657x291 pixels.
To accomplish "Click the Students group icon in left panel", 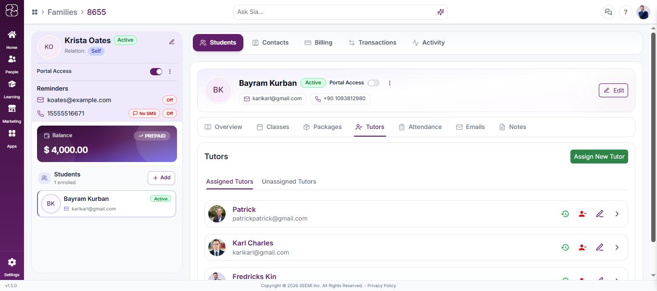I will [44, 178].
